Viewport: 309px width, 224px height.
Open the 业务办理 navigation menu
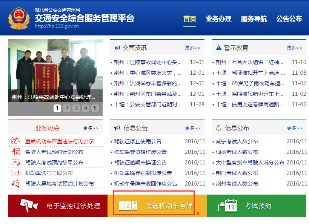[x=218, y=18]
